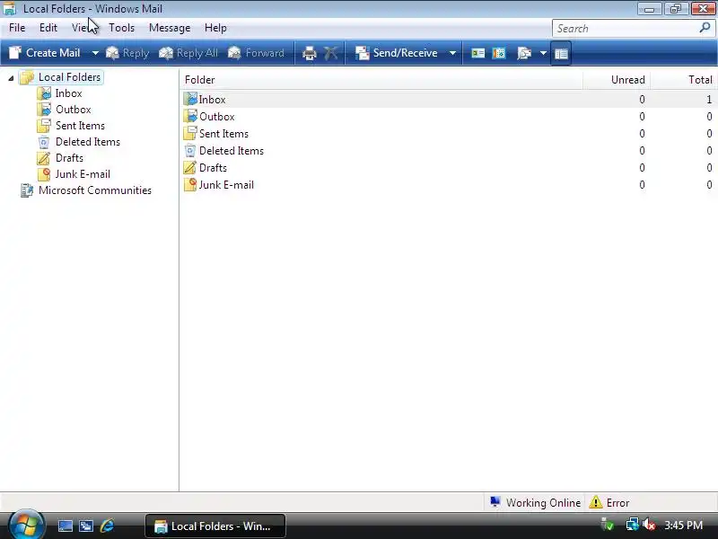This screenshot has width=718, height=539.
Task: Expand the Find dropdown arrow
Action: [543, 53]
